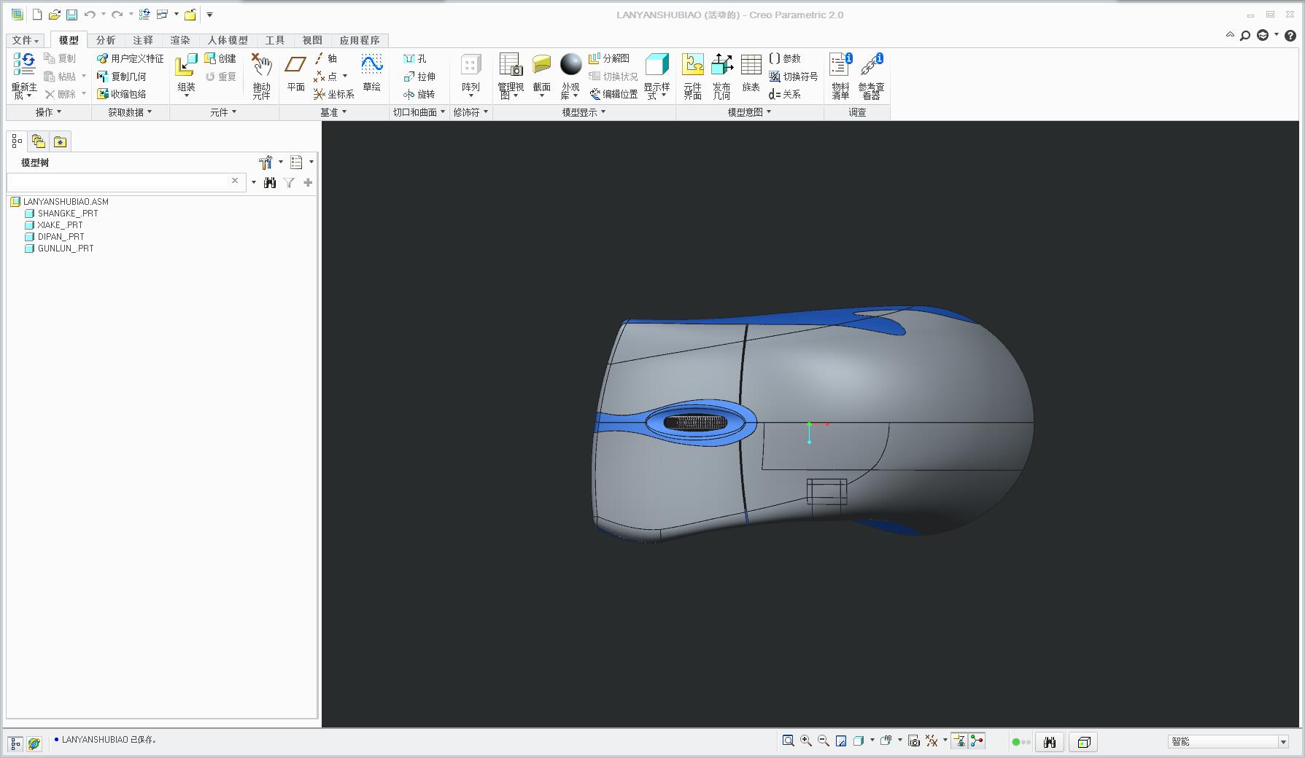Click the Component Interface (元件界面) icon
The width and height of the screenshot is (1305, 758).
point(692,64)
